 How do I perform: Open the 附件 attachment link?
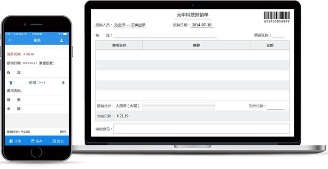[63, 132]
